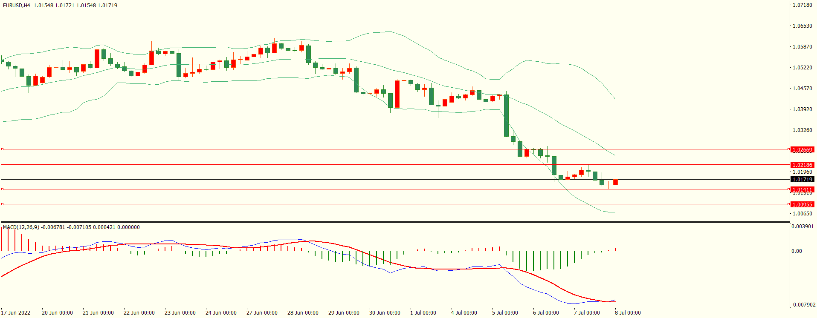Image resolution: width=817 pixels, height=318 pixels.
Task: Select the large green candle on 5 Jul
Action: 506,115
